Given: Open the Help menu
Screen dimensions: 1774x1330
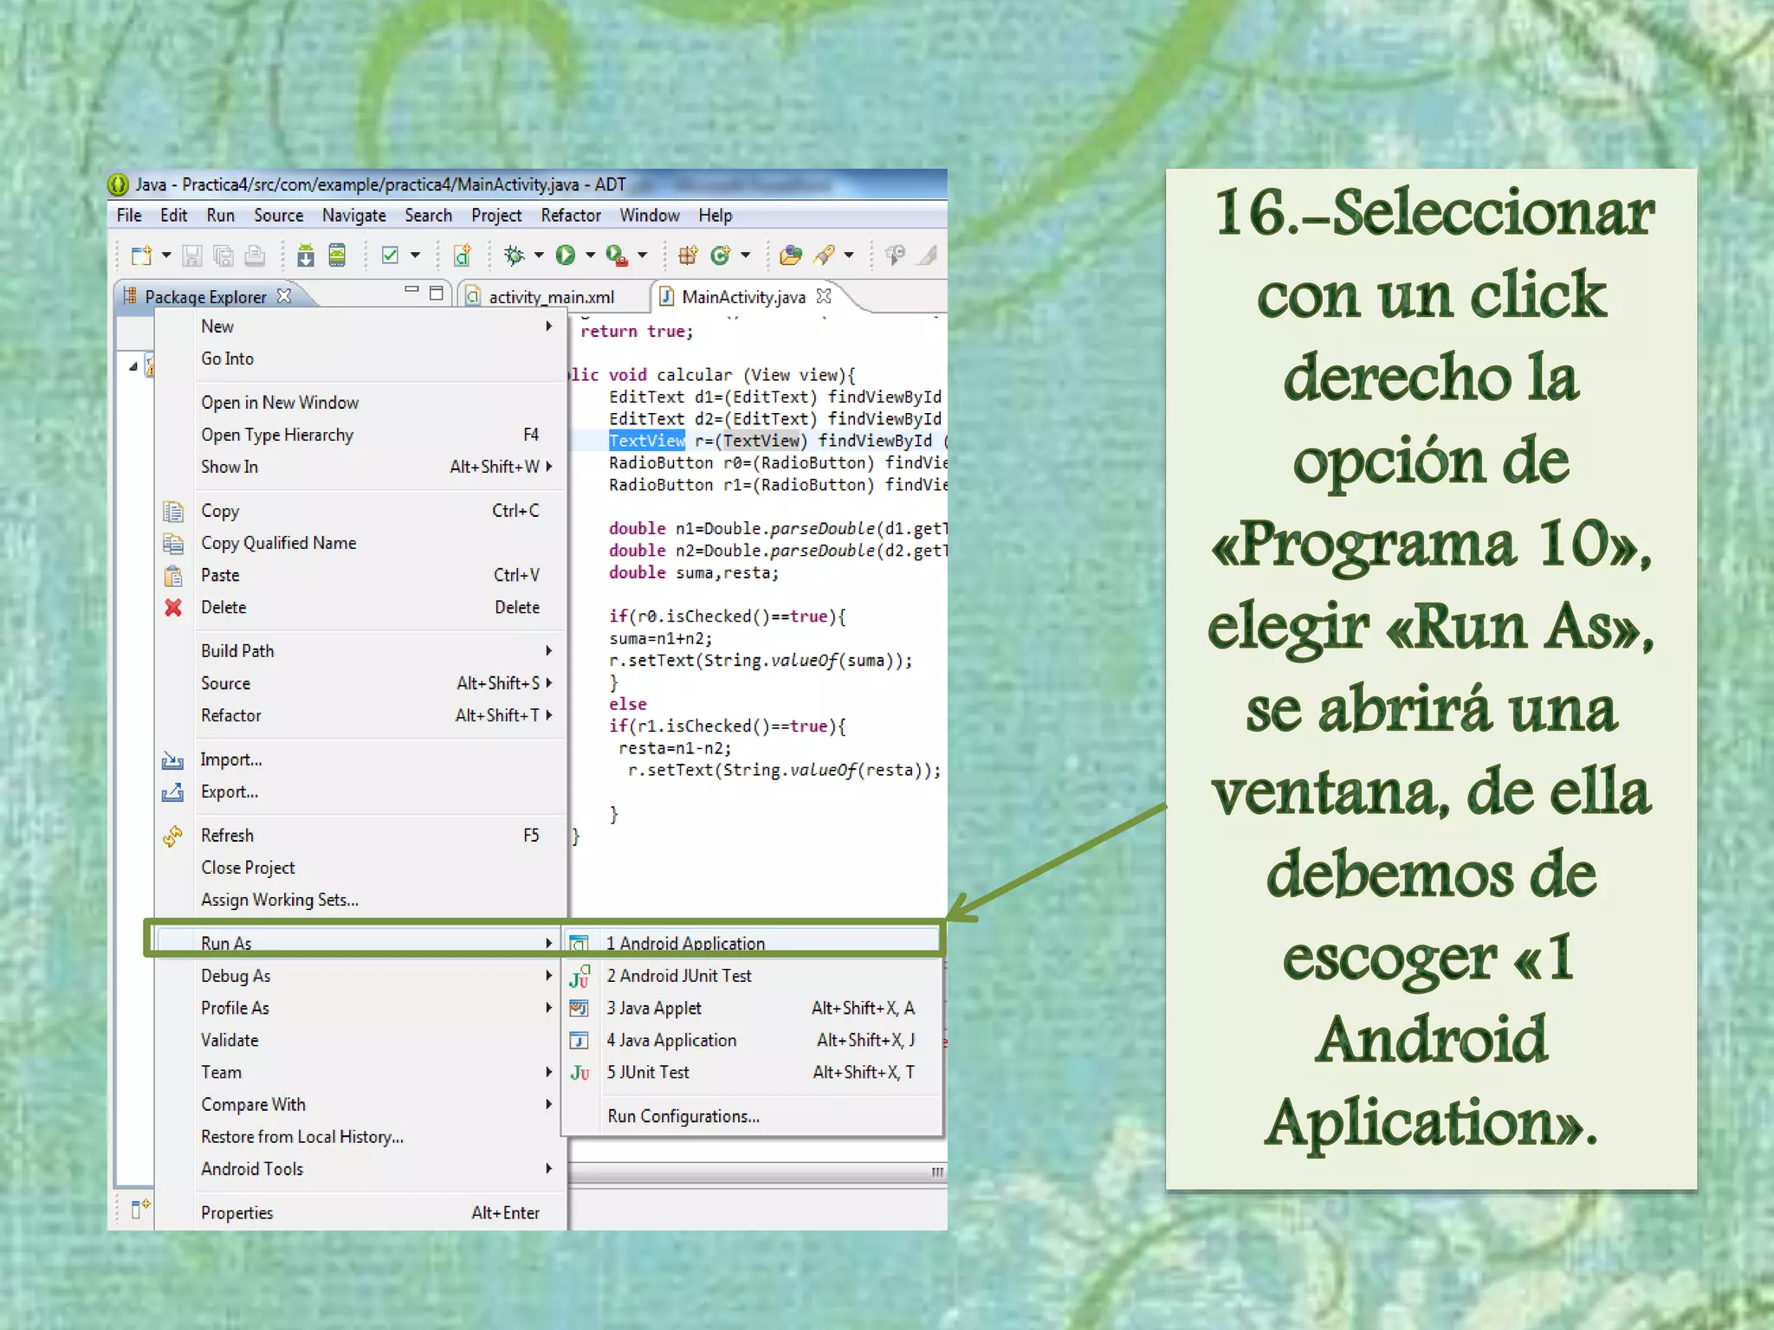Looking at the screenshot, I should pos(715,216).
